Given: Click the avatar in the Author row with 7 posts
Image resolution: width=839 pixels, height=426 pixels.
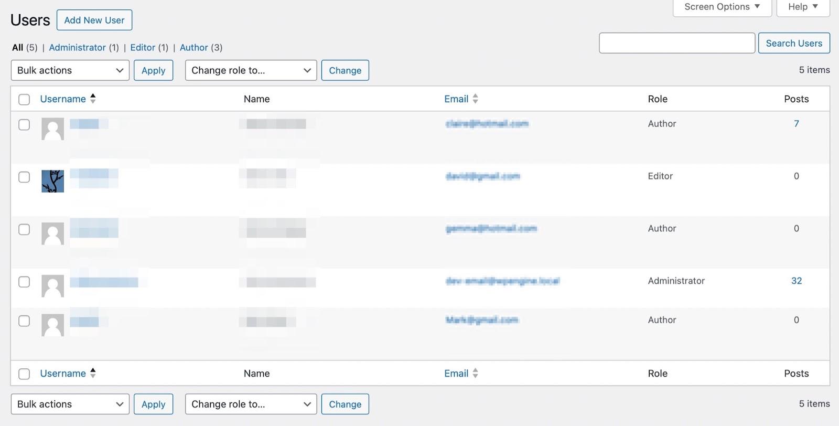Looking at the screenshot, I should [x=52, y=129].
